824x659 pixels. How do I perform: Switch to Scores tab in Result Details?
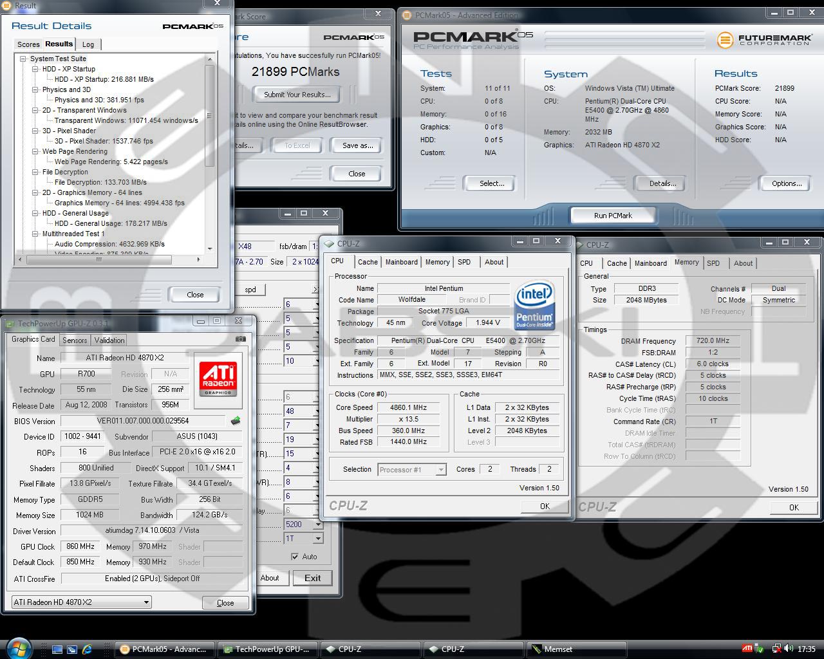point(28,44)
